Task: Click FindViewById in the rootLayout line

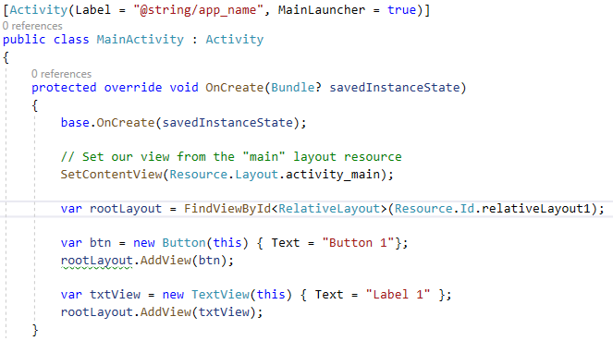Action: pos(227,209)
